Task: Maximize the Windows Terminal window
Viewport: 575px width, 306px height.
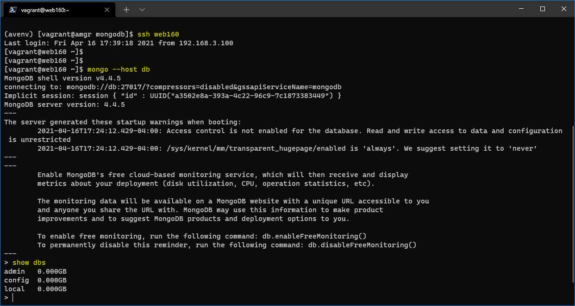Action: pos(542,8)
